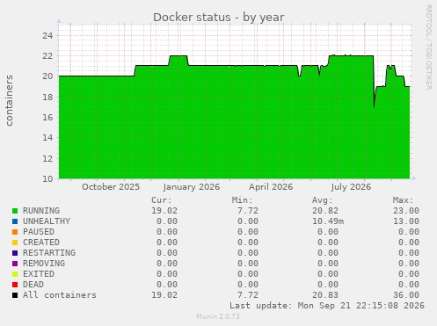Select the DEAD legend label

33,285
